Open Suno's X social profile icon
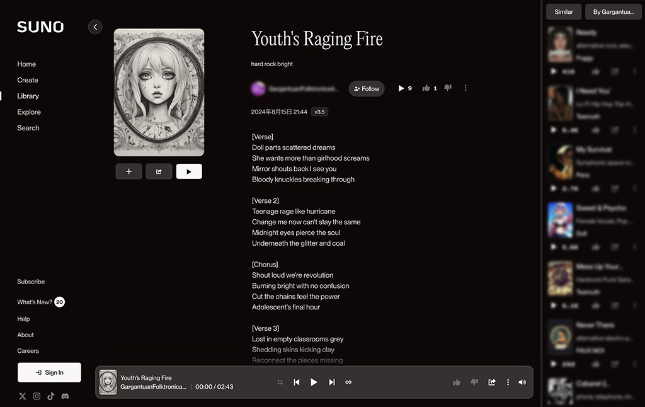645x407 pixels. coord(23,396)
